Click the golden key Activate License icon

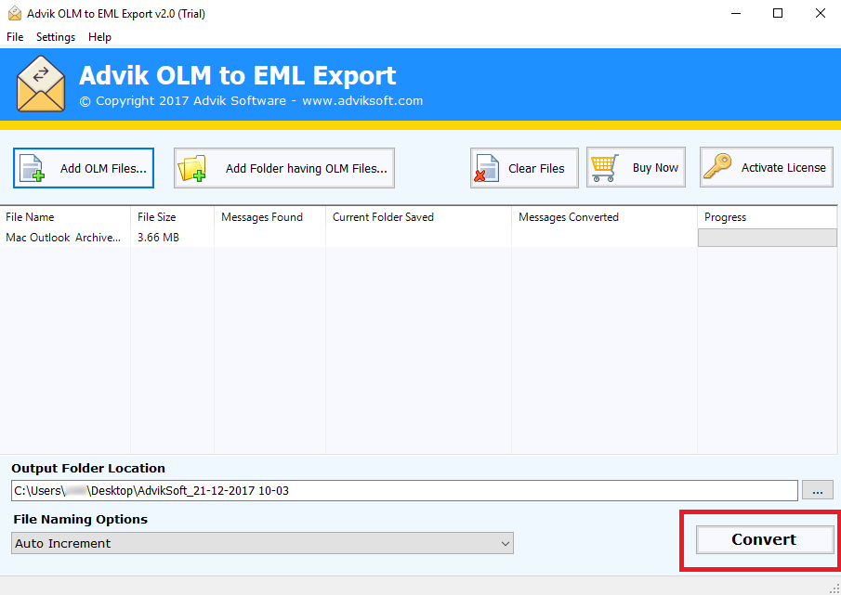(x=717, y=166)
